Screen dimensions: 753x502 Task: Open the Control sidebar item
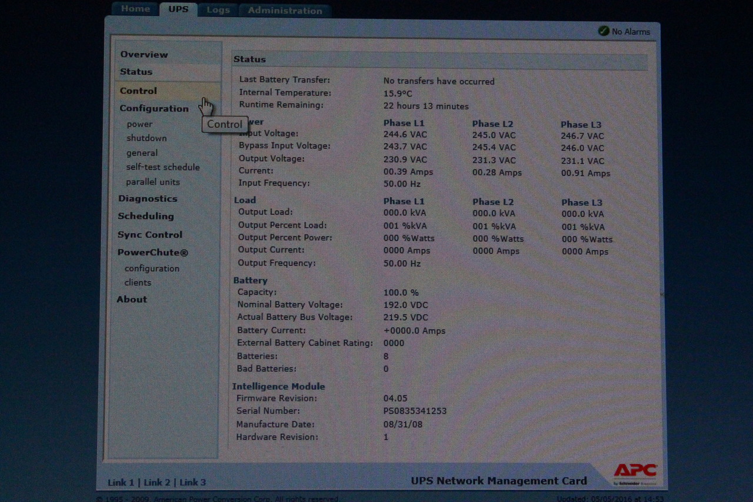pos(138,91)
